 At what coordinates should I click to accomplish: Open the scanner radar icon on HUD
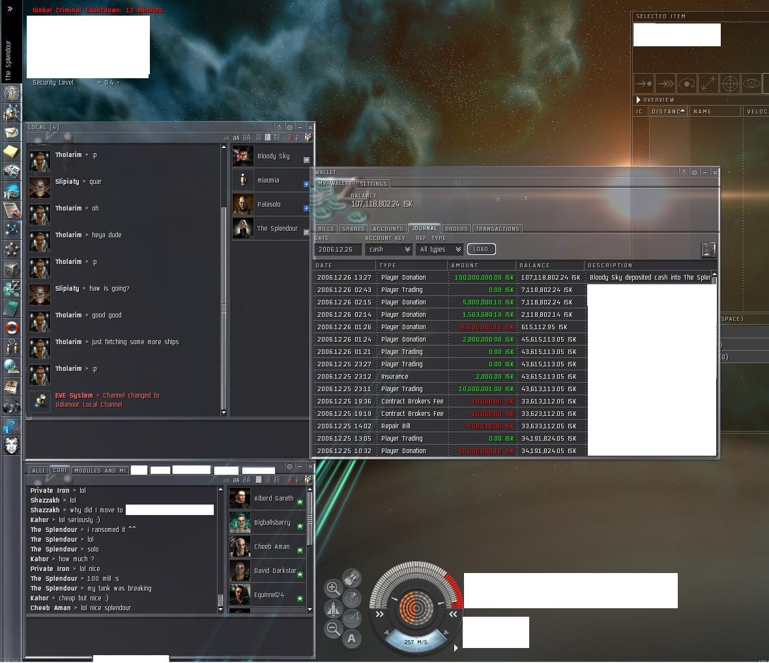(x=352, y=598)
